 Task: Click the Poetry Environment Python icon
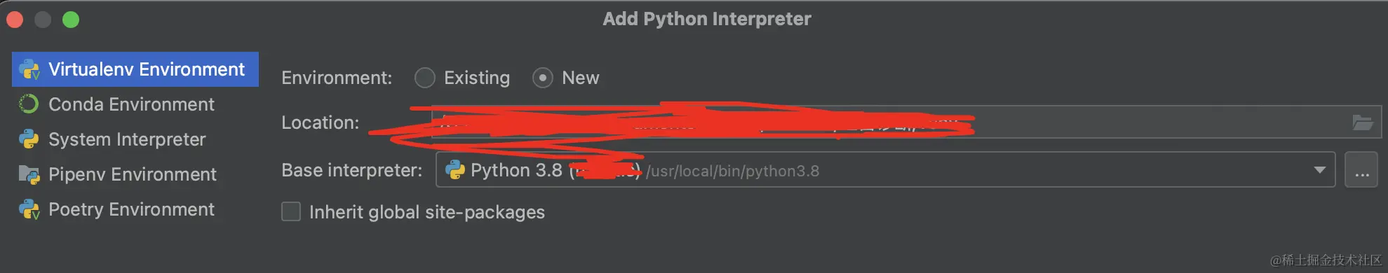tap(29, 209)
